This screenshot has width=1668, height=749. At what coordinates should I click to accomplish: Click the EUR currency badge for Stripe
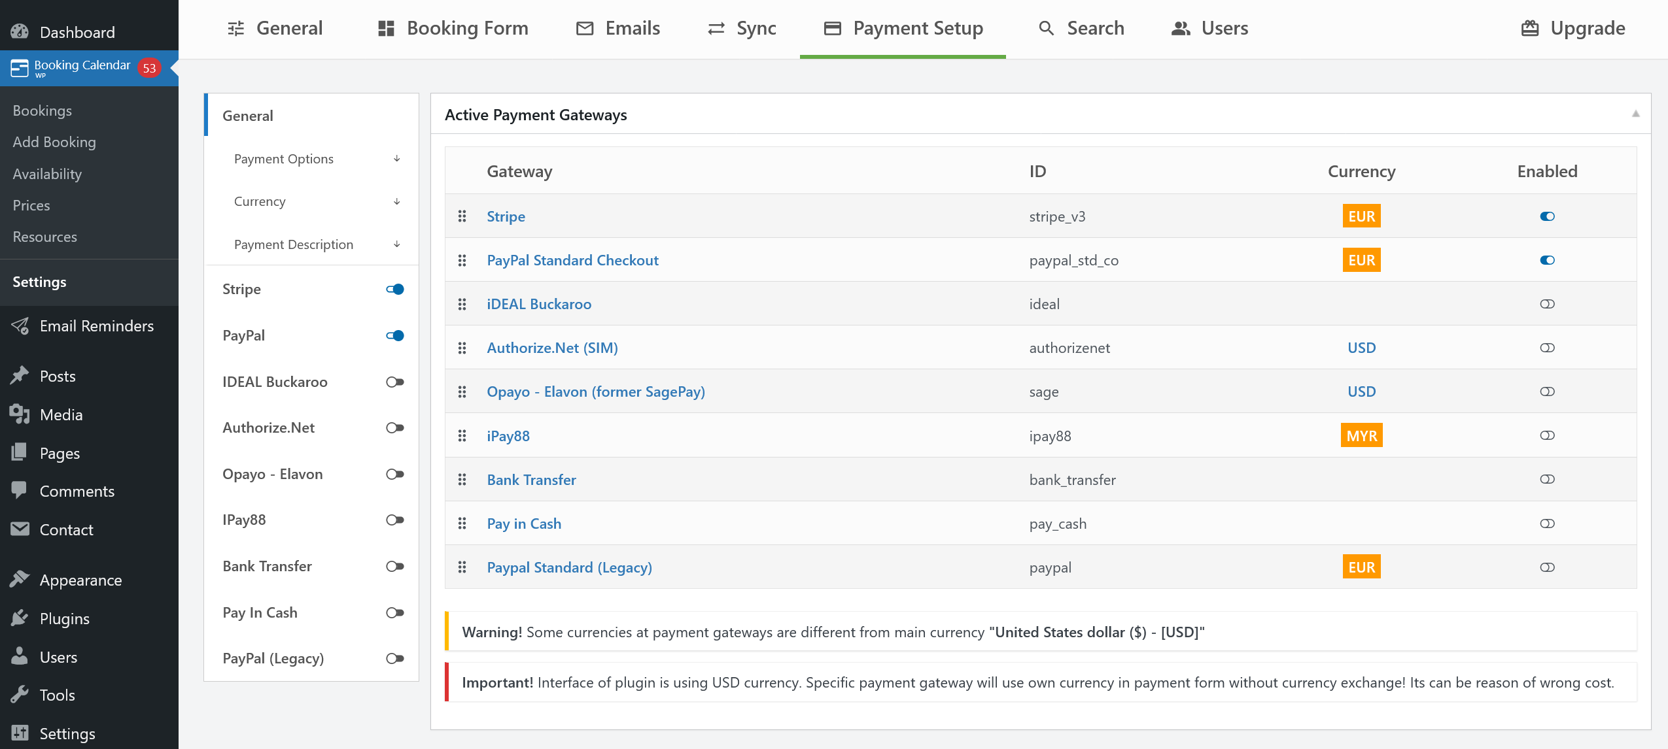[1361, 216]
